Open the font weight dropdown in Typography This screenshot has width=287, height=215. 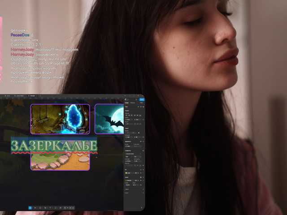tap(129, 157)
